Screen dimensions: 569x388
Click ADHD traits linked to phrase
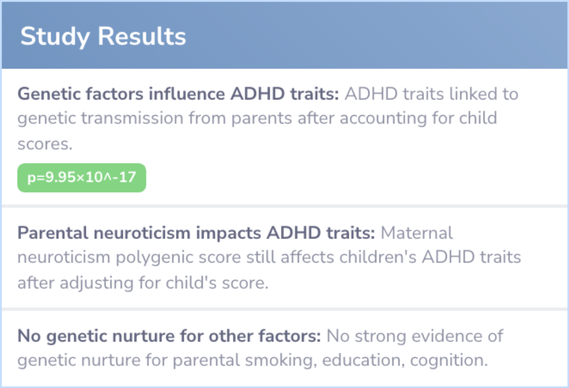[431, 94]
